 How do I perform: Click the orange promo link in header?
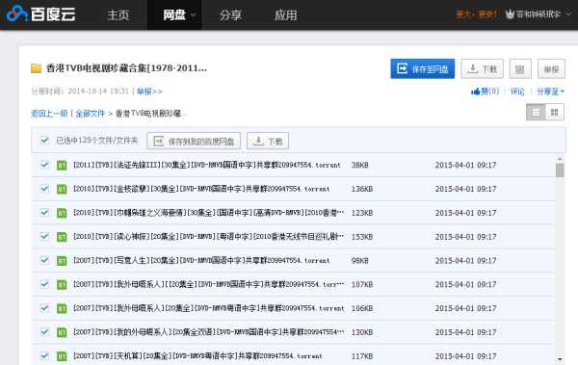click(x=476, y=14)
